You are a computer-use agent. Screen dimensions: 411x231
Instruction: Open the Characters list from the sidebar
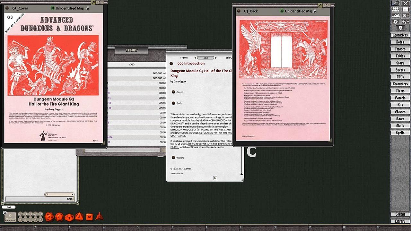tap(400, 35)
